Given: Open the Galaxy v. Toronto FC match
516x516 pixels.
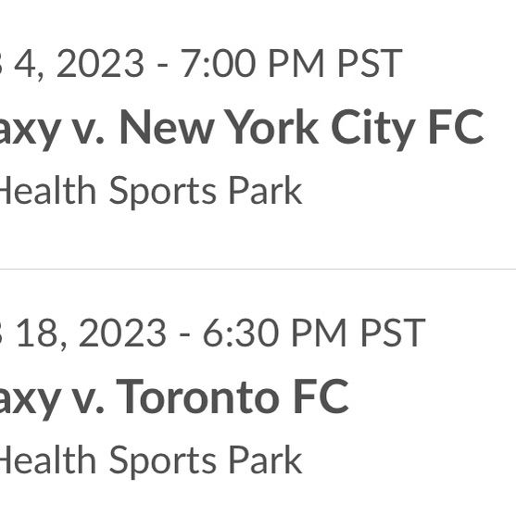Looking at the screenshot, I should tap(174, 397).
